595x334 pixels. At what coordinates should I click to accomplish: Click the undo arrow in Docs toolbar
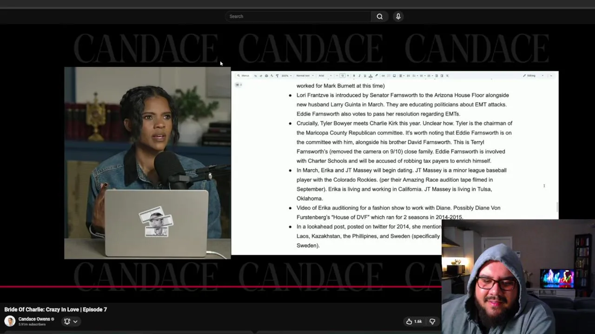click(255, 76)
